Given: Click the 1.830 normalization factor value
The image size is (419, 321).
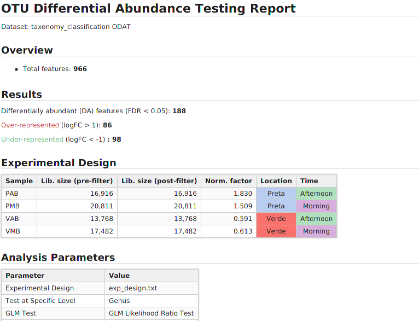Looking at the screenshot, I should pyautogui.click(x=243, y=194).
